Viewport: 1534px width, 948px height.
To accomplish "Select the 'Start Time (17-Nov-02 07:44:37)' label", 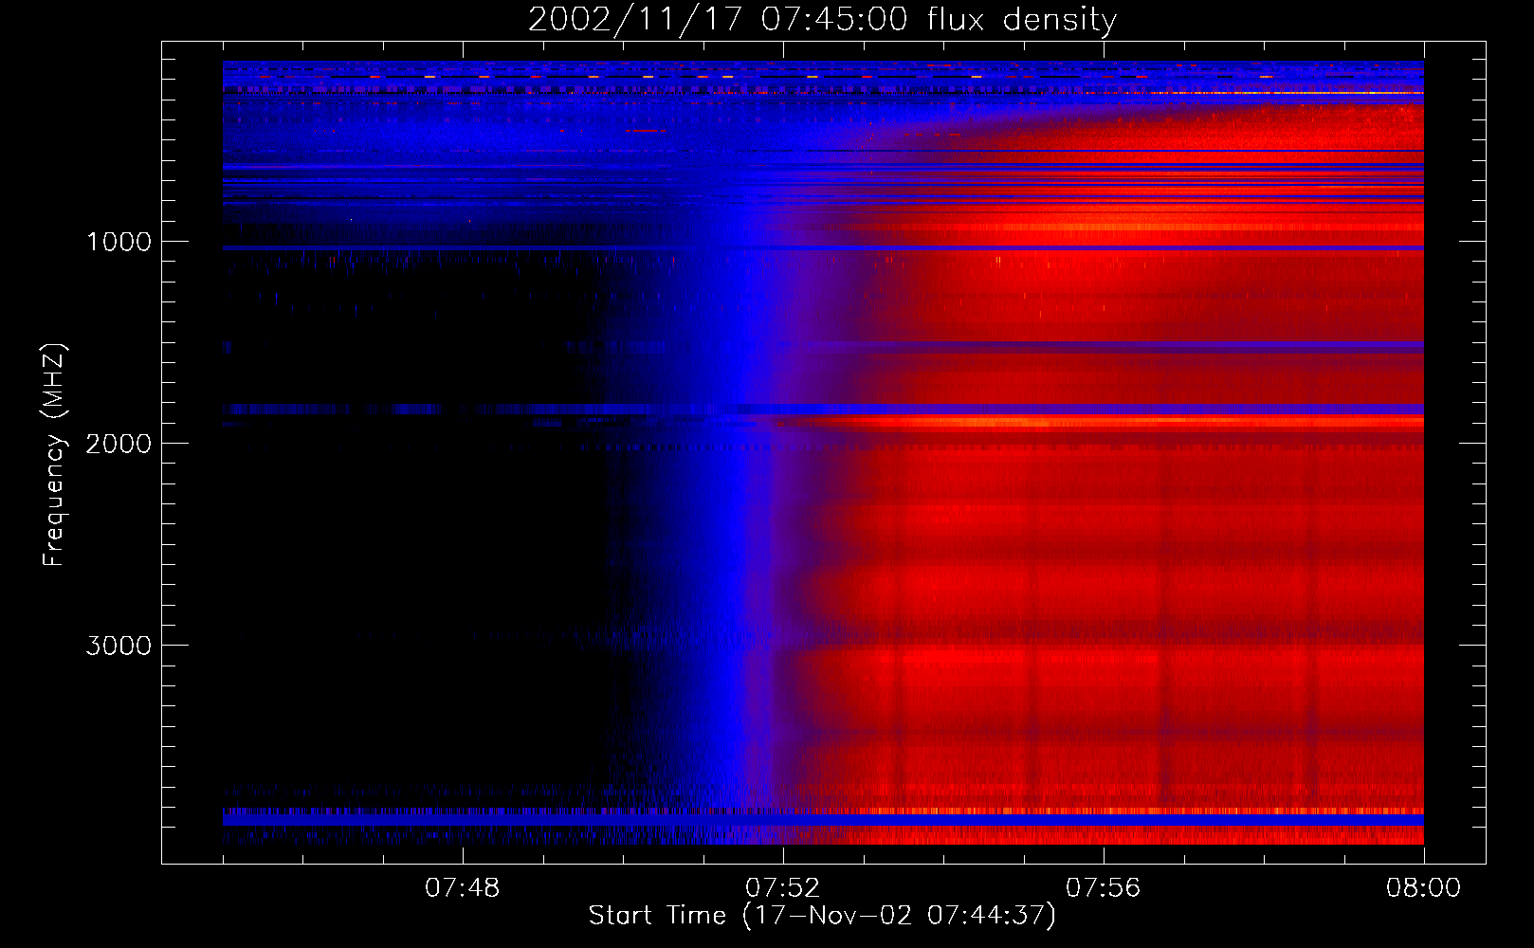I will [822, 916].
